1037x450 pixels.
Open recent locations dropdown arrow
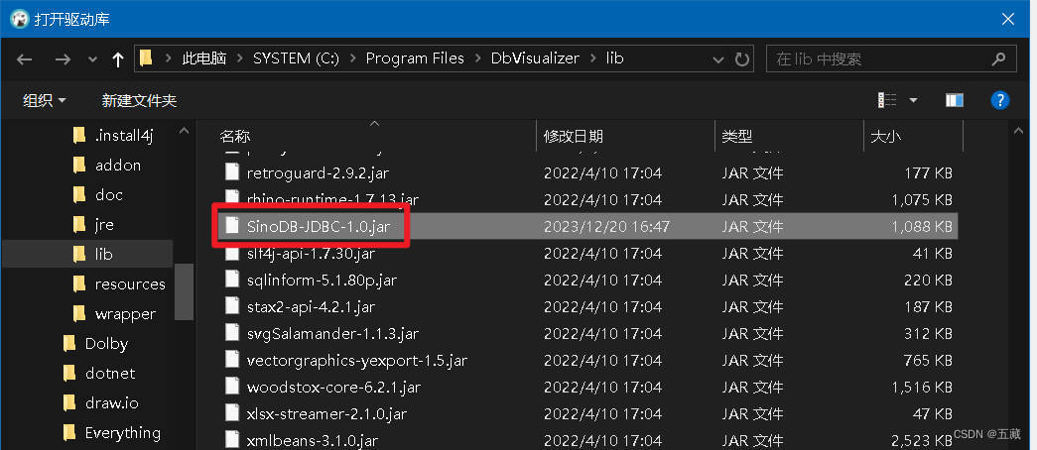coord(92,60)
